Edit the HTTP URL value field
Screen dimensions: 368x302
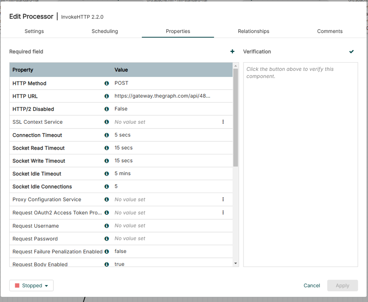click(x=162, y=96)
